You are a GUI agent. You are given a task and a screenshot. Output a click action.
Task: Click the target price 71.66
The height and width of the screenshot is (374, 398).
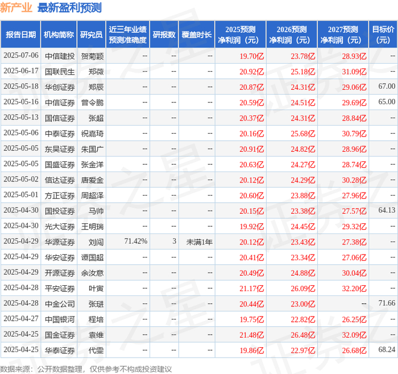pos(387,303)
